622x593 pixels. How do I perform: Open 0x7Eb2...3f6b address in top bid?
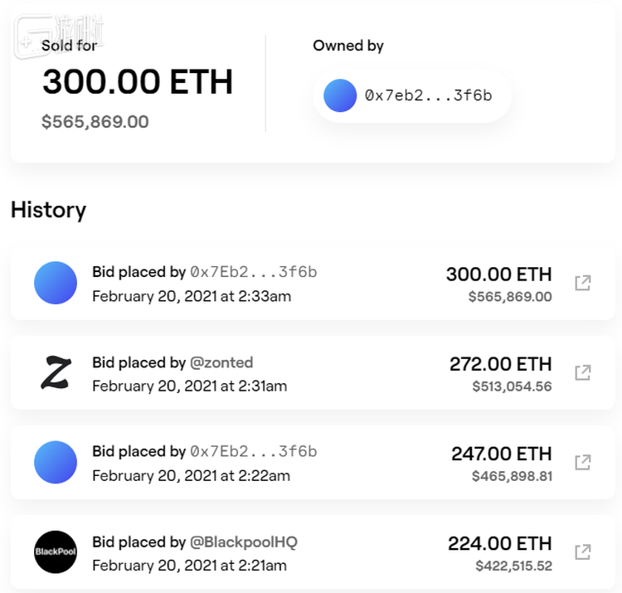(x=253, y=272)
